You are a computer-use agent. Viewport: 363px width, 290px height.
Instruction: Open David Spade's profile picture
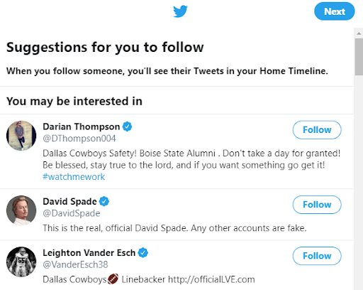(21, 210)
